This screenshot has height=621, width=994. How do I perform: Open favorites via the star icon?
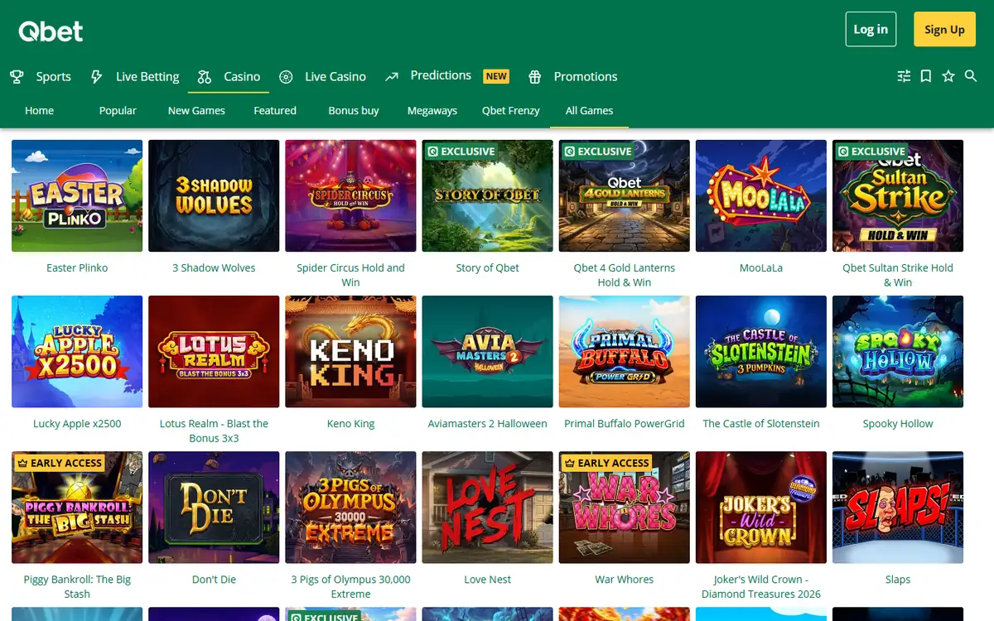(x=948, y=76)
